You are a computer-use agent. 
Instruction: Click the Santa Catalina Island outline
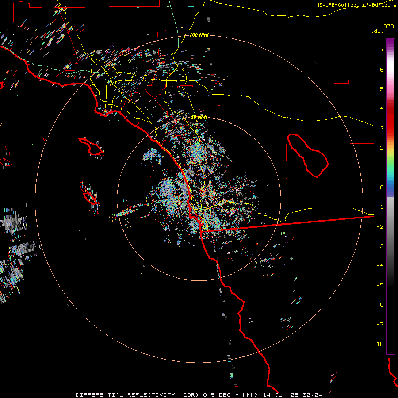pyautogui.click(x=91, y=147)
